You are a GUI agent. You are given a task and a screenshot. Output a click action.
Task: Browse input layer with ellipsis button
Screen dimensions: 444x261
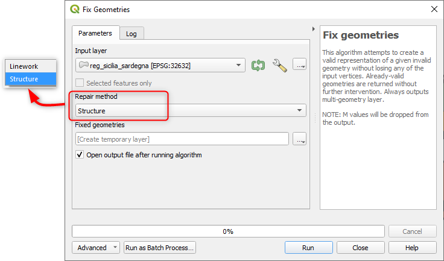pos(300,65)
